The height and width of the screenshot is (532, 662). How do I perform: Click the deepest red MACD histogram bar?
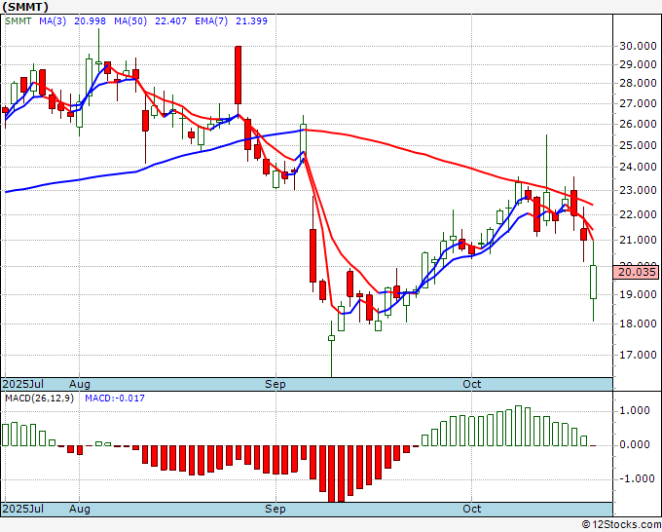[x=332, y=474]
